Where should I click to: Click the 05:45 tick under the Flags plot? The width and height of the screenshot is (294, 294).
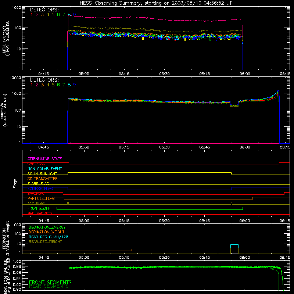[x=205, y=221]
